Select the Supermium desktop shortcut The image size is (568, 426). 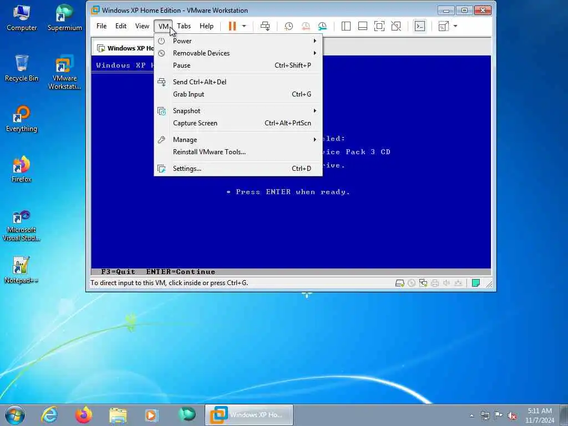point(64,18)
